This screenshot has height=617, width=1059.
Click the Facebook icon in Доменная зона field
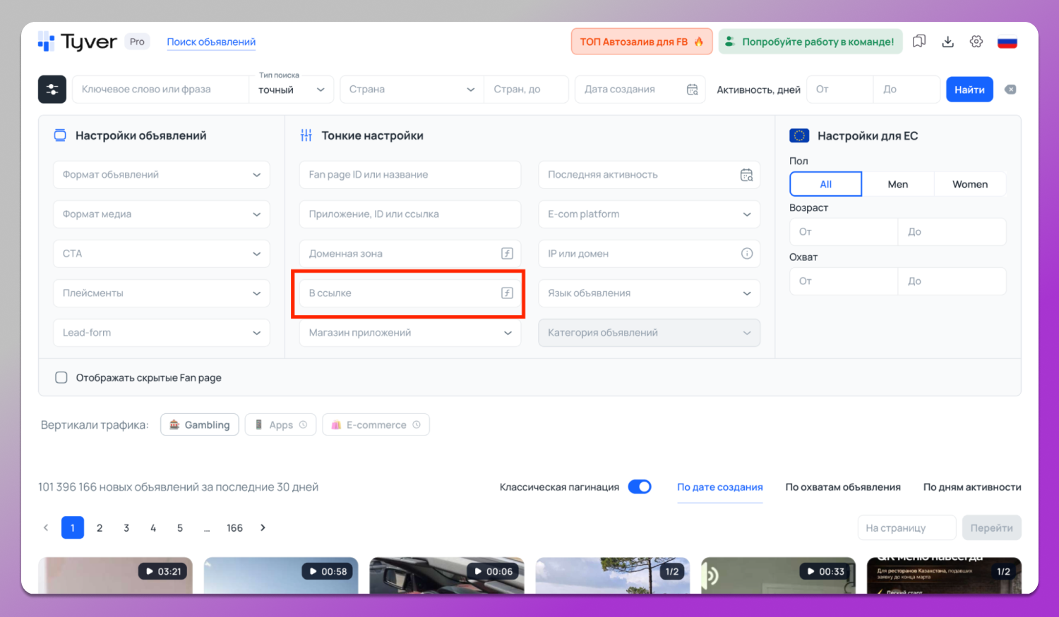pyautogui.click(x=507, y=253)
